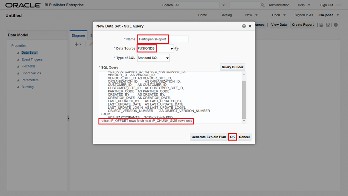Click the OK button
This screenshot has height=196, width=348.
coord(232,137)
